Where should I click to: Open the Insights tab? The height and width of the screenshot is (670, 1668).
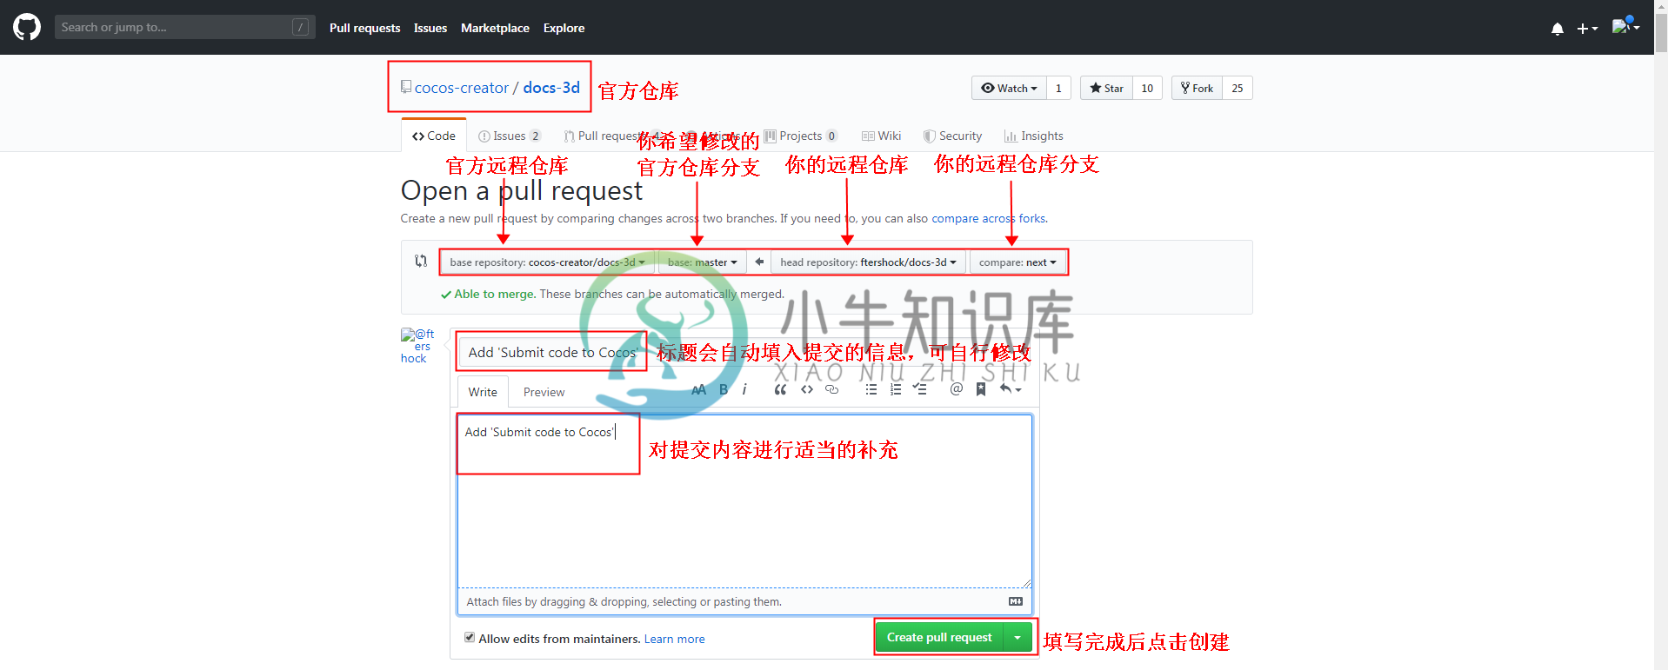(1034, 136)
